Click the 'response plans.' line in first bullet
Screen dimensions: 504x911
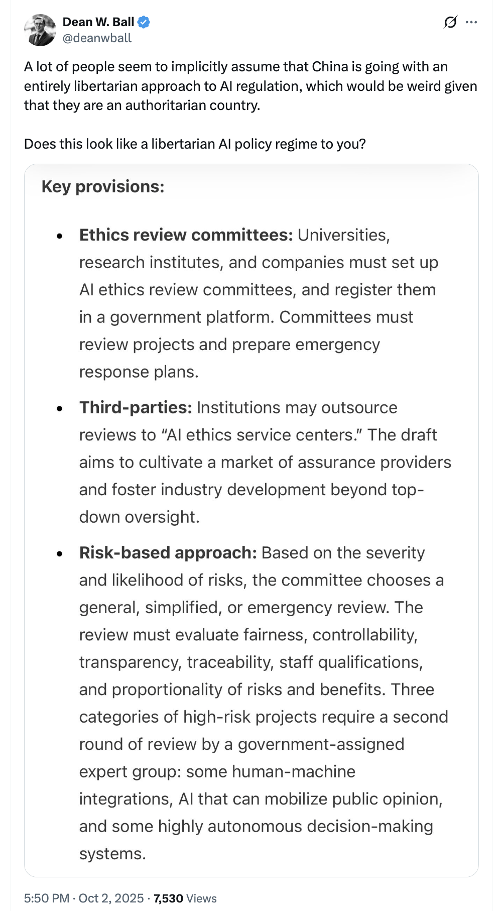coord(139,372)
